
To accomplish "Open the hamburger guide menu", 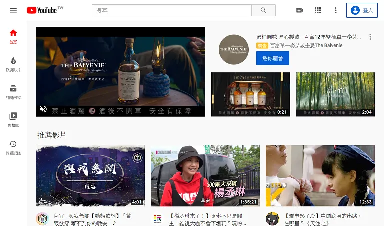I will 13,10.
